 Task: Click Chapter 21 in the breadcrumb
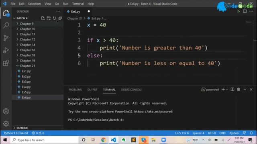pos(75,18)
